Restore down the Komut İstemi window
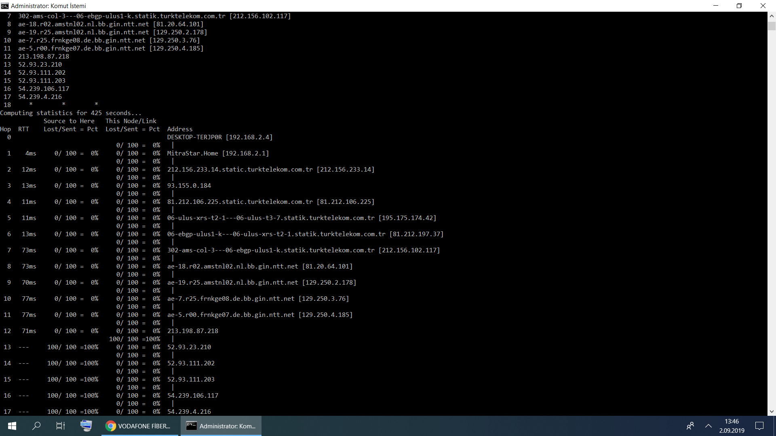Screen dimensions: 776x436 click(739, 6)
